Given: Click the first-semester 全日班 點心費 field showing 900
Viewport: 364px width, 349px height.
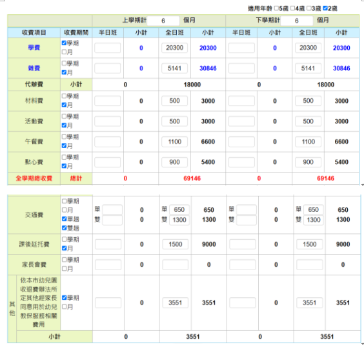Looking at the screenshot, I should click(x=174, y=162).
